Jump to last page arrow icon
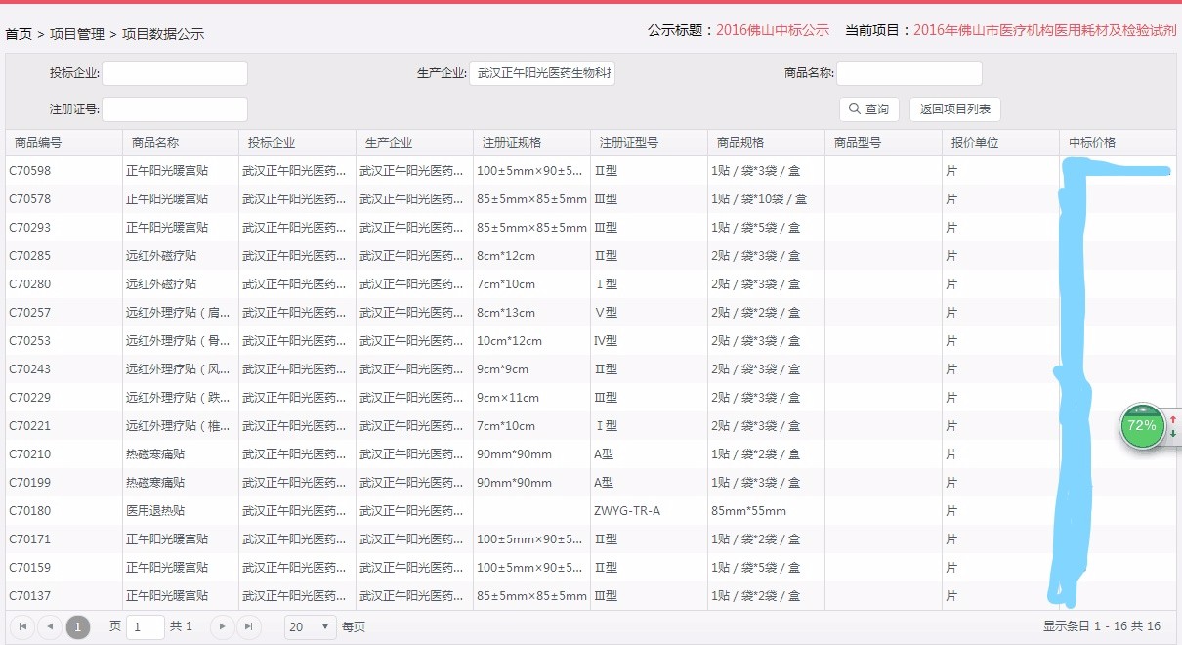1182x645 pixels. click(x=249, y=626)
